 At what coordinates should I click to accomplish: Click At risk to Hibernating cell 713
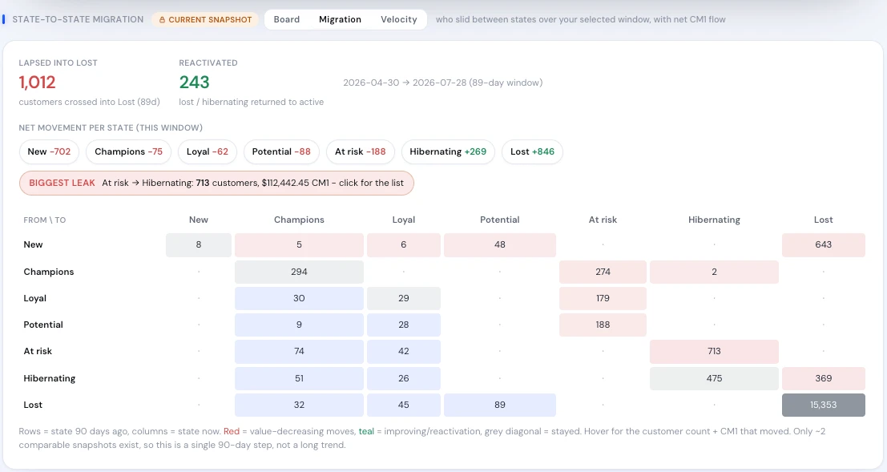click(715, 352)
